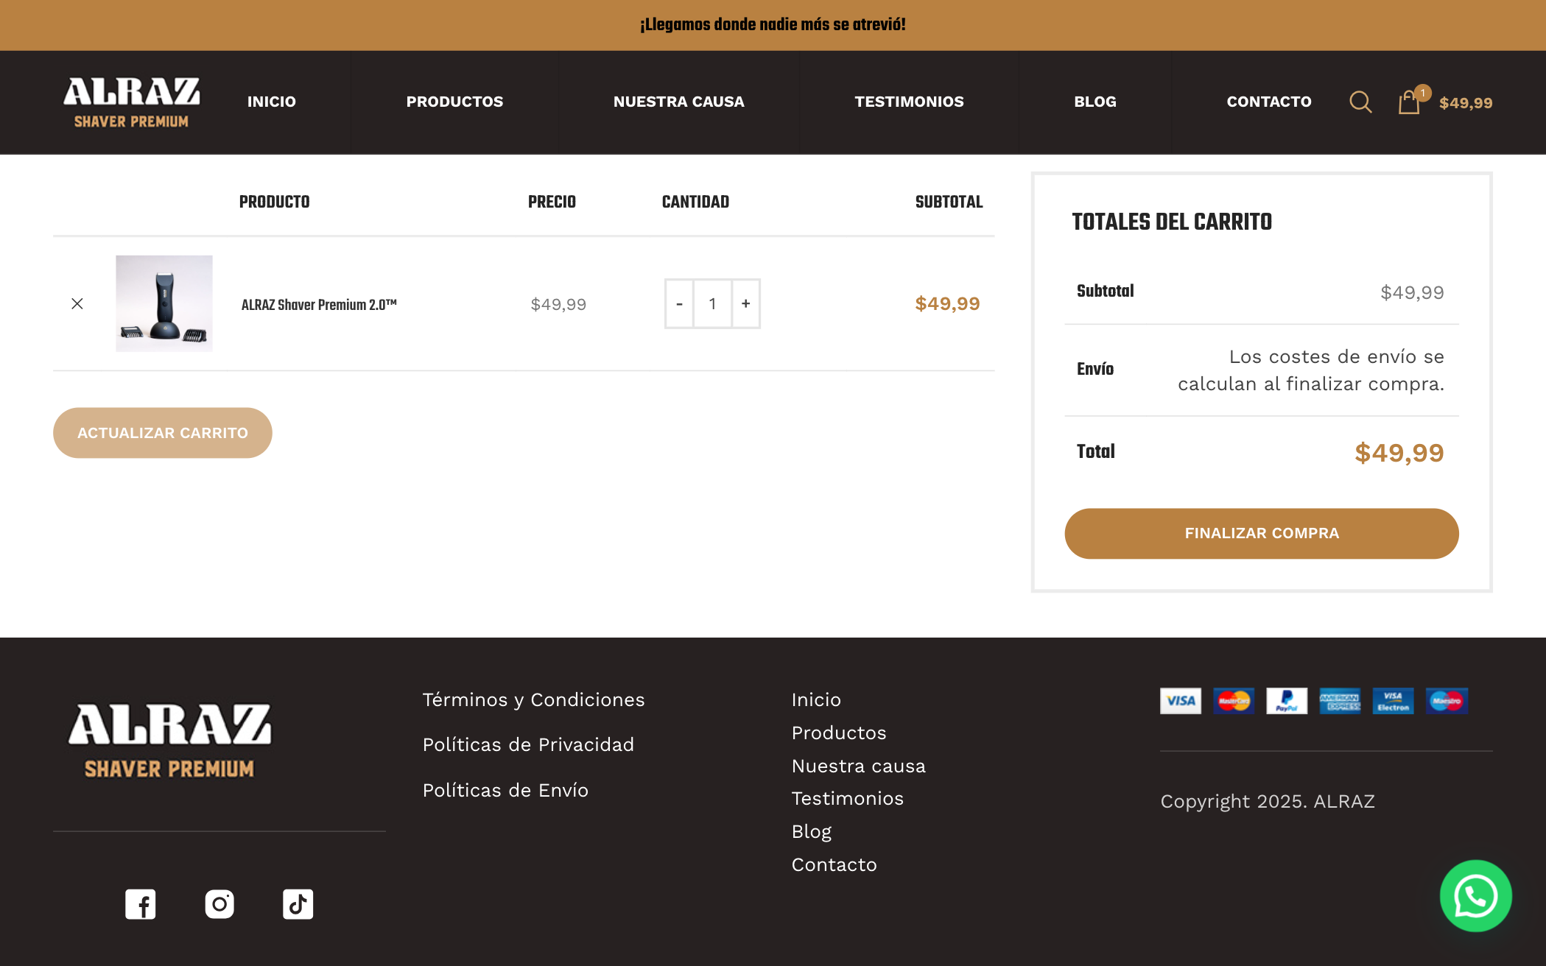Image resolution: width=1546 pixels, height=966 pixels.
Task: Click the American Express payment icon
Action: click(1340, 701)
